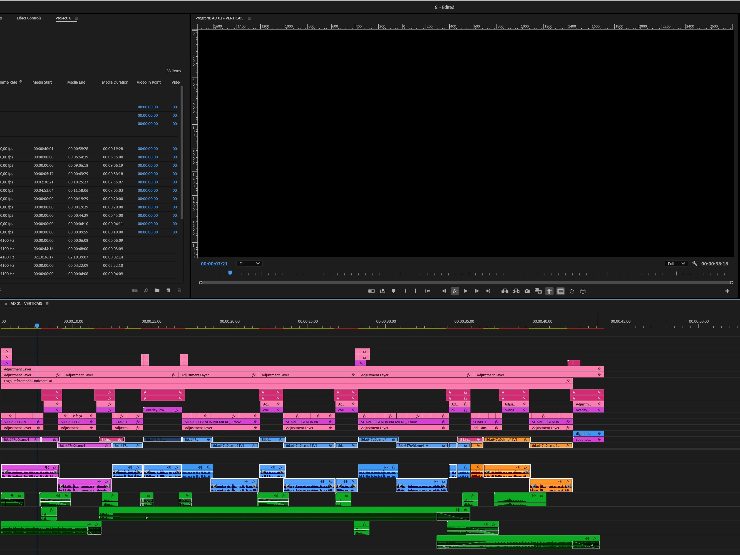Image resolution: width=740 pixels, height=555 pixels.
Task: Select the Project: 8 tab
Action: coord(63,18)
